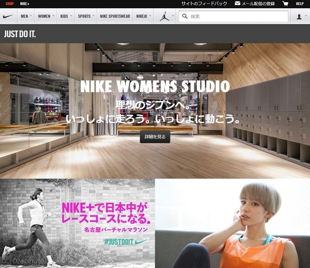The height and width of the screenshot is (268, 310).
Task: Open the user account profile icon
Action: point(299,16)
